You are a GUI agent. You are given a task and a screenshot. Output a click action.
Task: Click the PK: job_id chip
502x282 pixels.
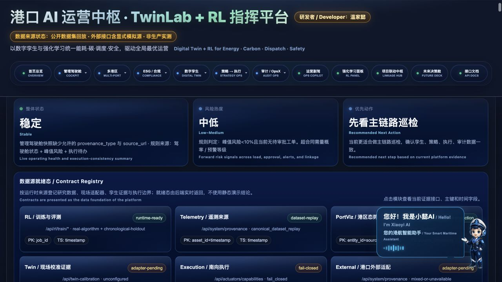coord(38,240)
